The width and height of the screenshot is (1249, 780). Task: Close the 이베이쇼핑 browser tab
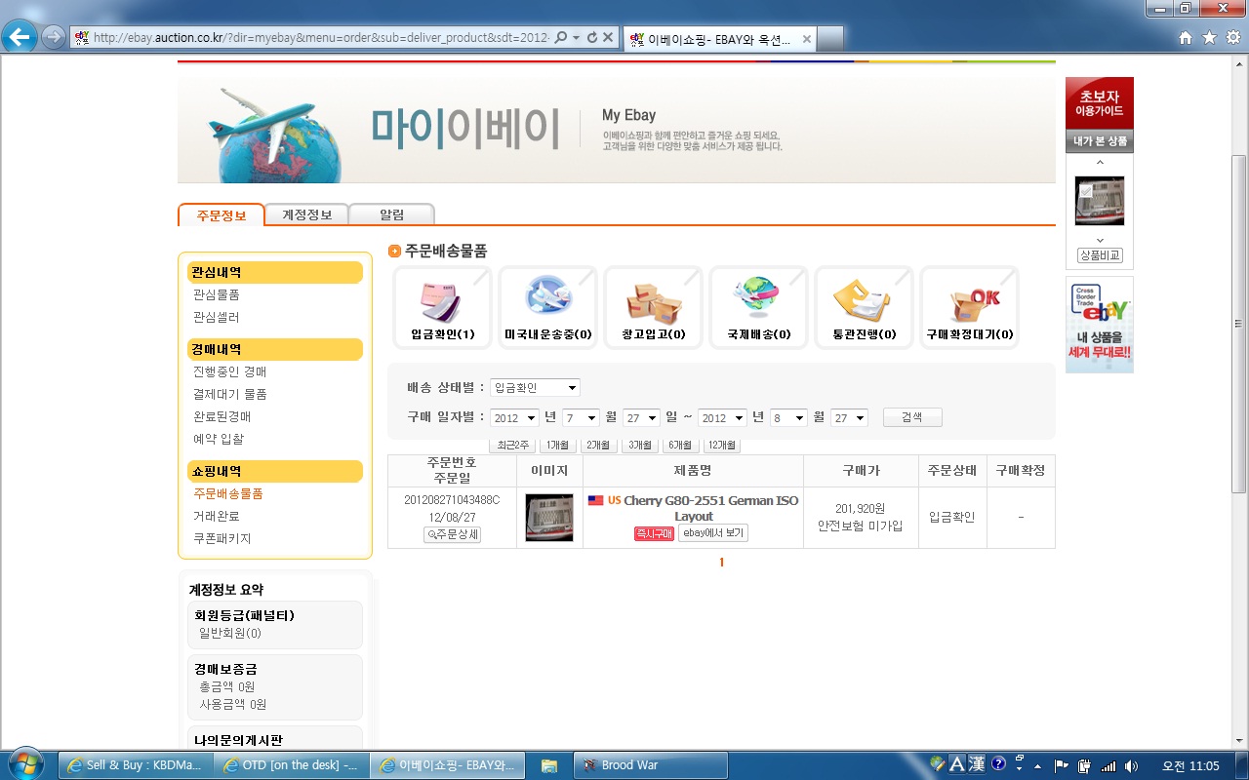806,39
